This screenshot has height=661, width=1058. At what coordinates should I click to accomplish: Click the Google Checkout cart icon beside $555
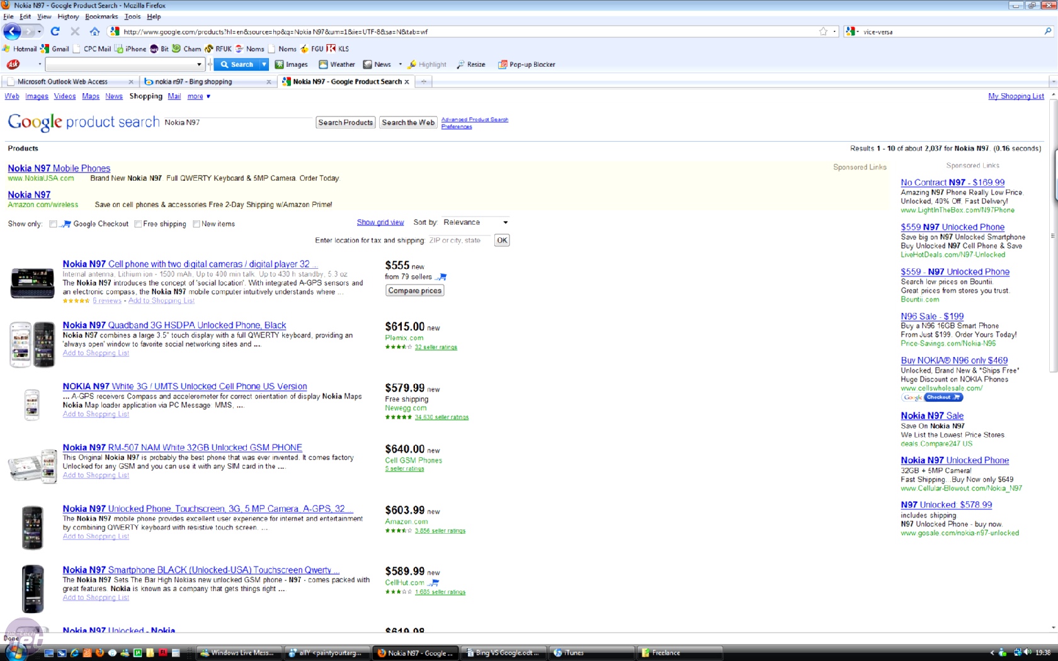tap(441, 277)
